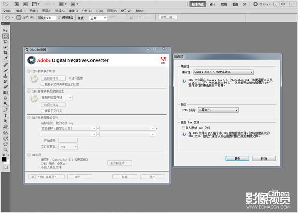Select the Elliptical Marquee tool in toolbox
Screen dimensions: 298x213
pyautogui.click(x=5, y=36)
